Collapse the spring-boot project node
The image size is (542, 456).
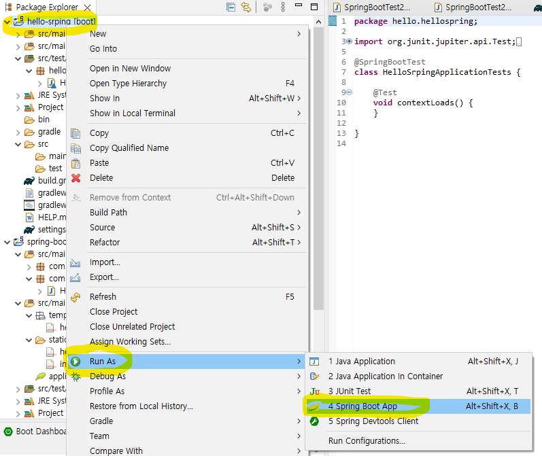pos(7,242)
